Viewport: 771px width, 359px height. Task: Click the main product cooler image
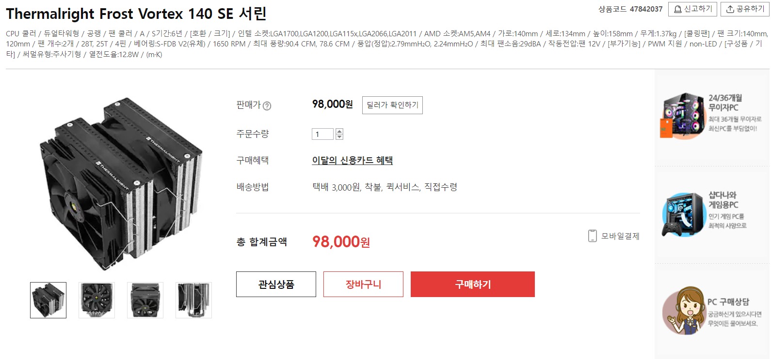click(121, 184)
